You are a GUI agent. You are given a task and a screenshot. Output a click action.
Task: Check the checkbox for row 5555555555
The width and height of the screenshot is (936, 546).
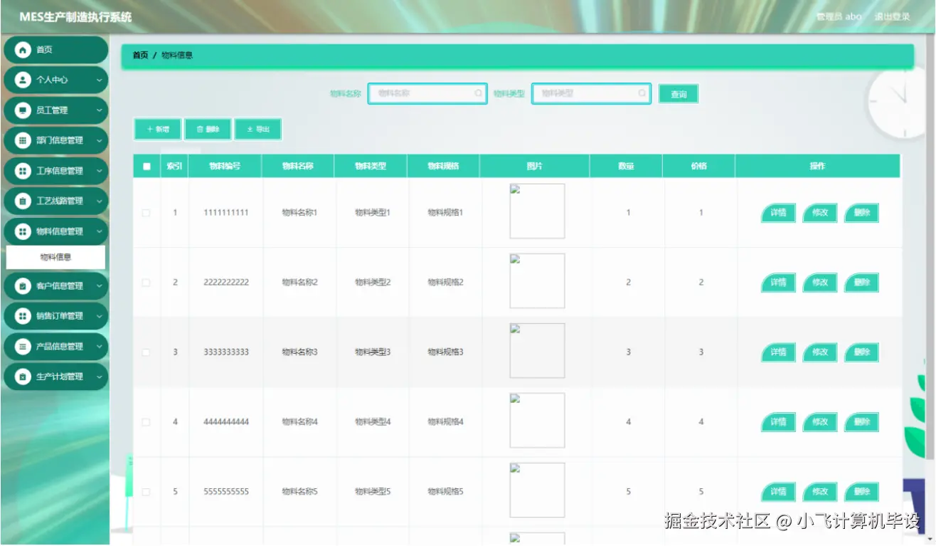pyautogui.click(x=147, y=492)
